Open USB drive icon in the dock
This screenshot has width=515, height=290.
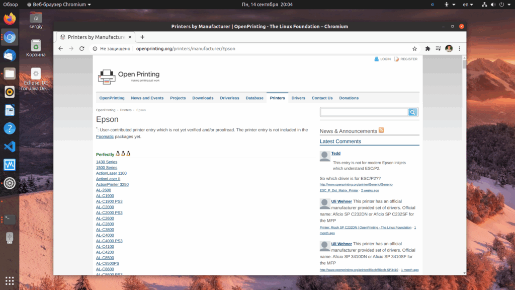pyautogui.click(x=10, y=238)
